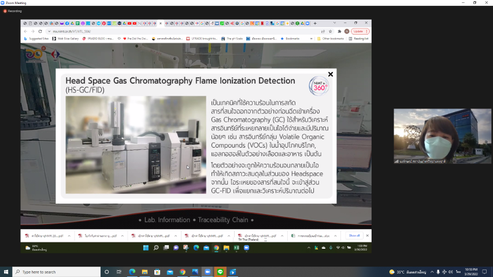Open the LINE app in the taskbar
The image size is (493, 277).
coord(220,272)
